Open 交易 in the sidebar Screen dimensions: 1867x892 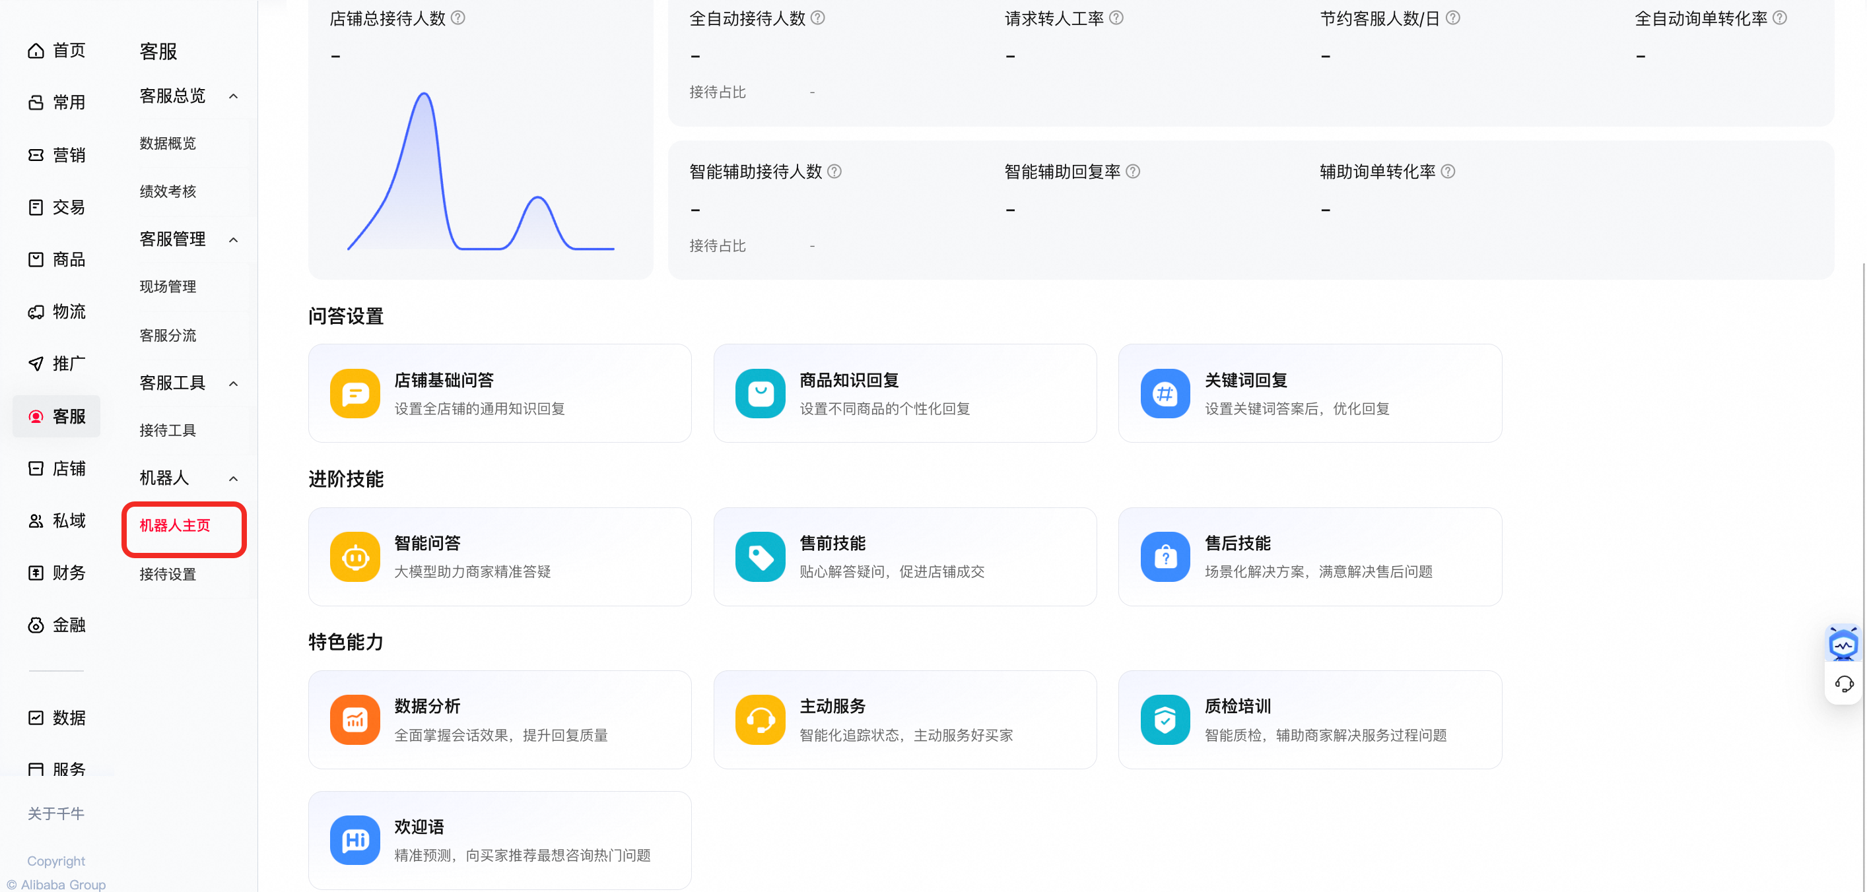click(57, 207)
